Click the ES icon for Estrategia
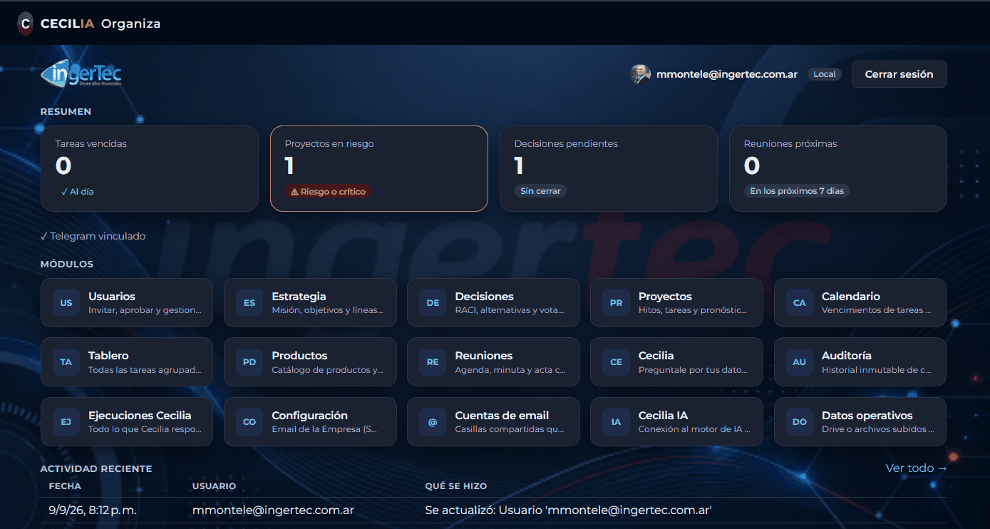Viewport: 990px width, 529px height. coord(249,302)
